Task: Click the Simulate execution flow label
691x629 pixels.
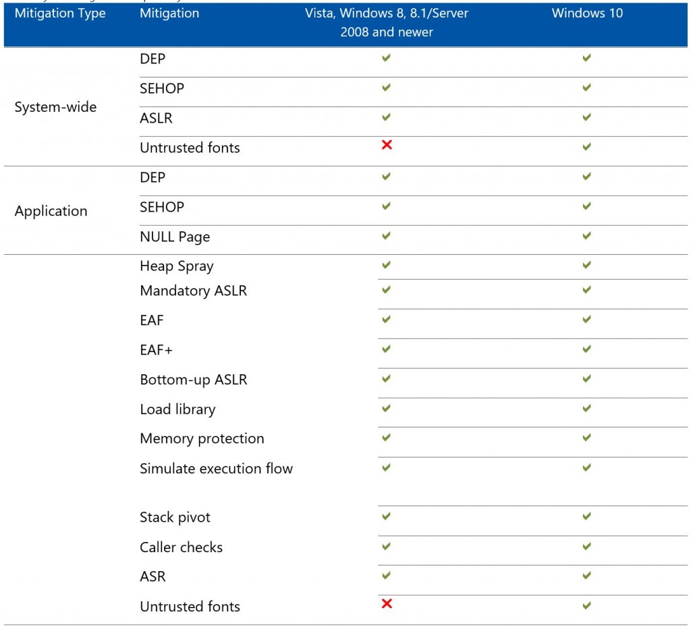Action: pyautogui.click(x=216, y=468)
